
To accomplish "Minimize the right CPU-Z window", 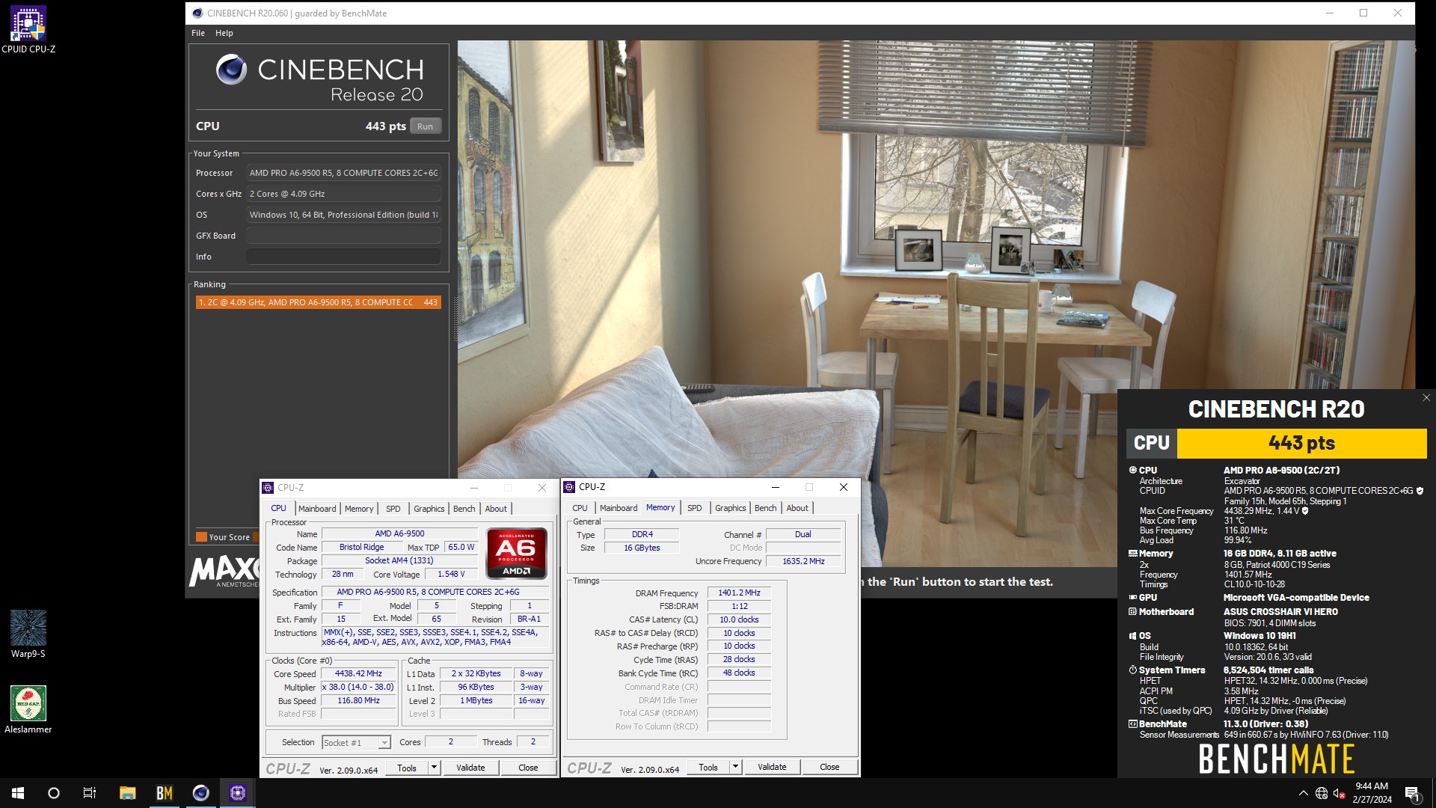I will tap(775, 487).
